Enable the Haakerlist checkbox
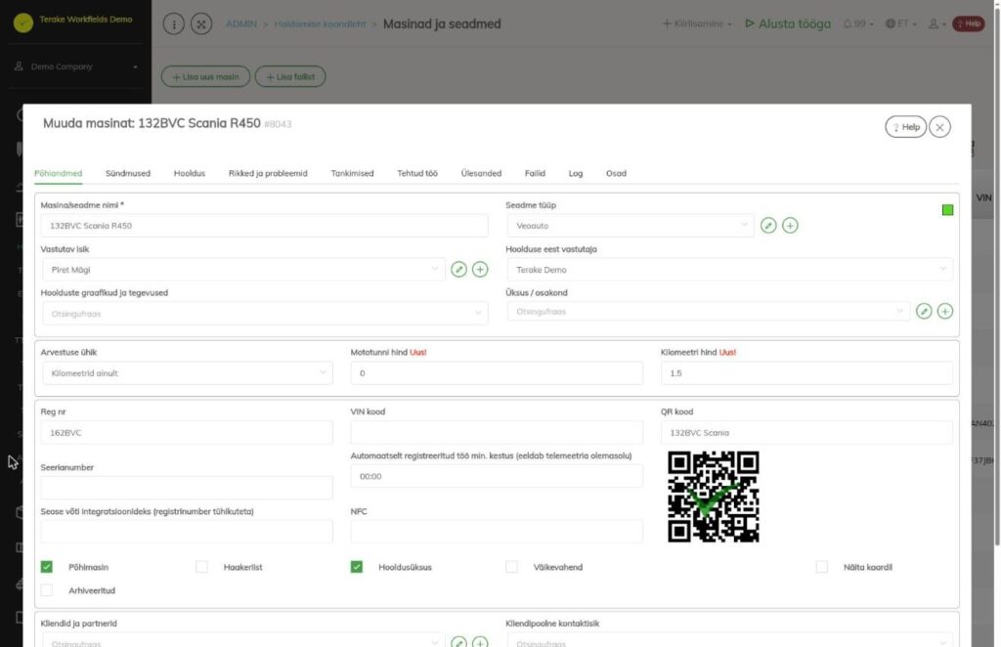 [201, 567]
